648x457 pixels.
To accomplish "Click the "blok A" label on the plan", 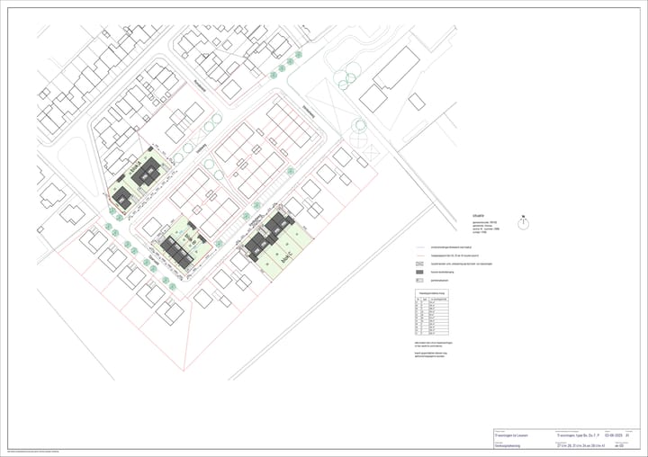I will tap(134, 167).
